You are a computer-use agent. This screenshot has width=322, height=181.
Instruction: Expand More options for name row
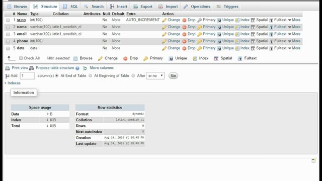[294, 27]
